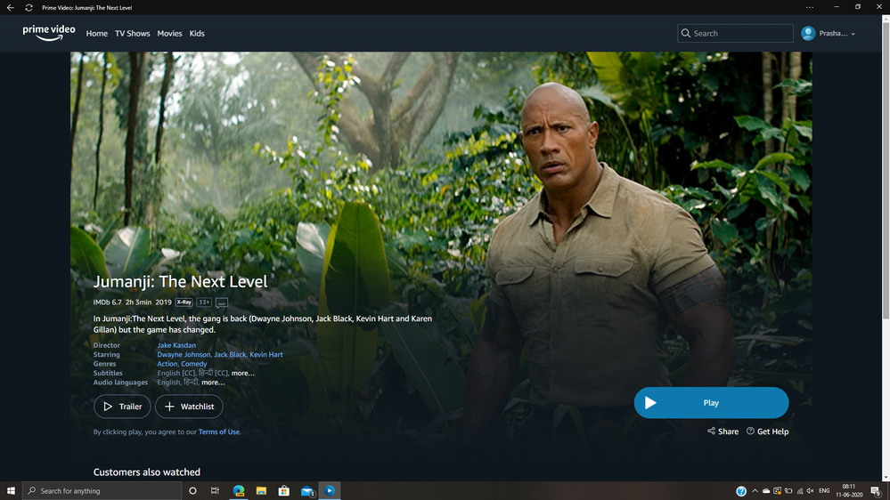This screenshot has width=890, height=500.
Task: Click the 13+ age rating badge
Action: pos(204,302)
